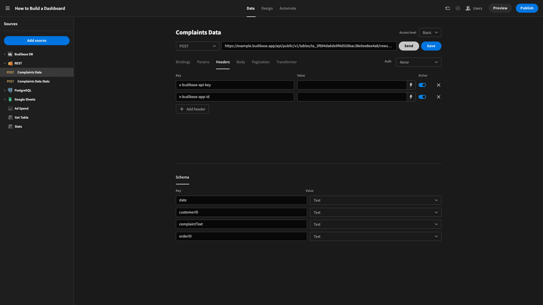
Task: Click the Publish button
Action: point(527,8)
